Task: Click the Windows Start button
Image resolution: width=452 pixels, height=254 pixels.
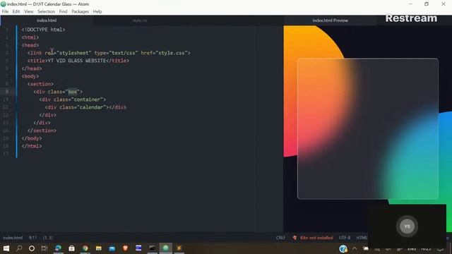Action: point(6,248)
